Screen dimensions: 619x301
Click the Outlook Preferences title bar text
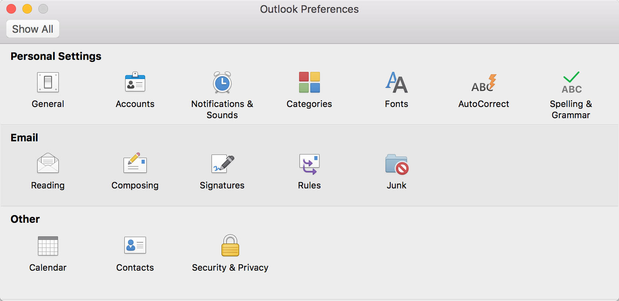309,9
